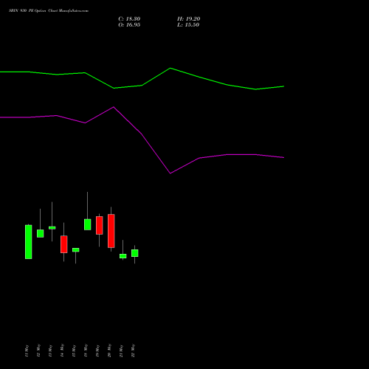Click the open value O: 16.95
Screen dimensions: 369x369
(129, 25)
